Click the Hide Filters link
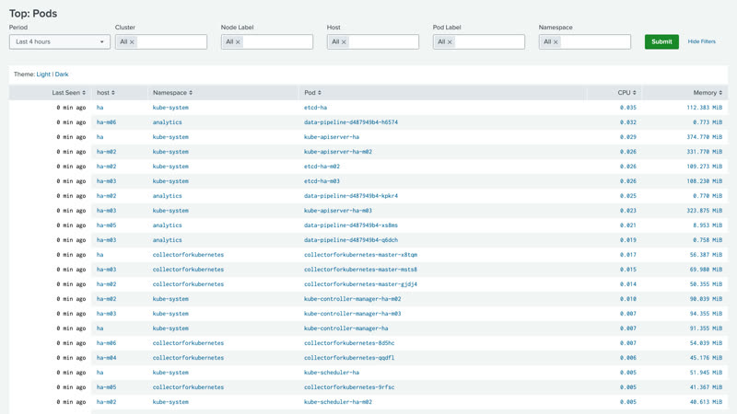This screenshot has width=737, height=414. 702,41
